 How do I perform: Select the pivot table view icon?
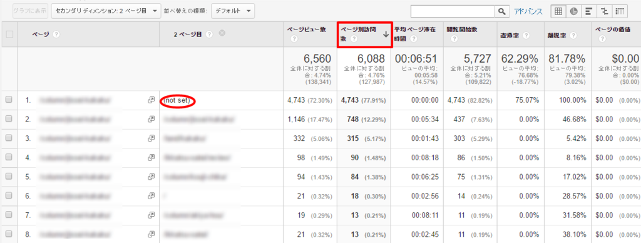click(x=619, y=11)
